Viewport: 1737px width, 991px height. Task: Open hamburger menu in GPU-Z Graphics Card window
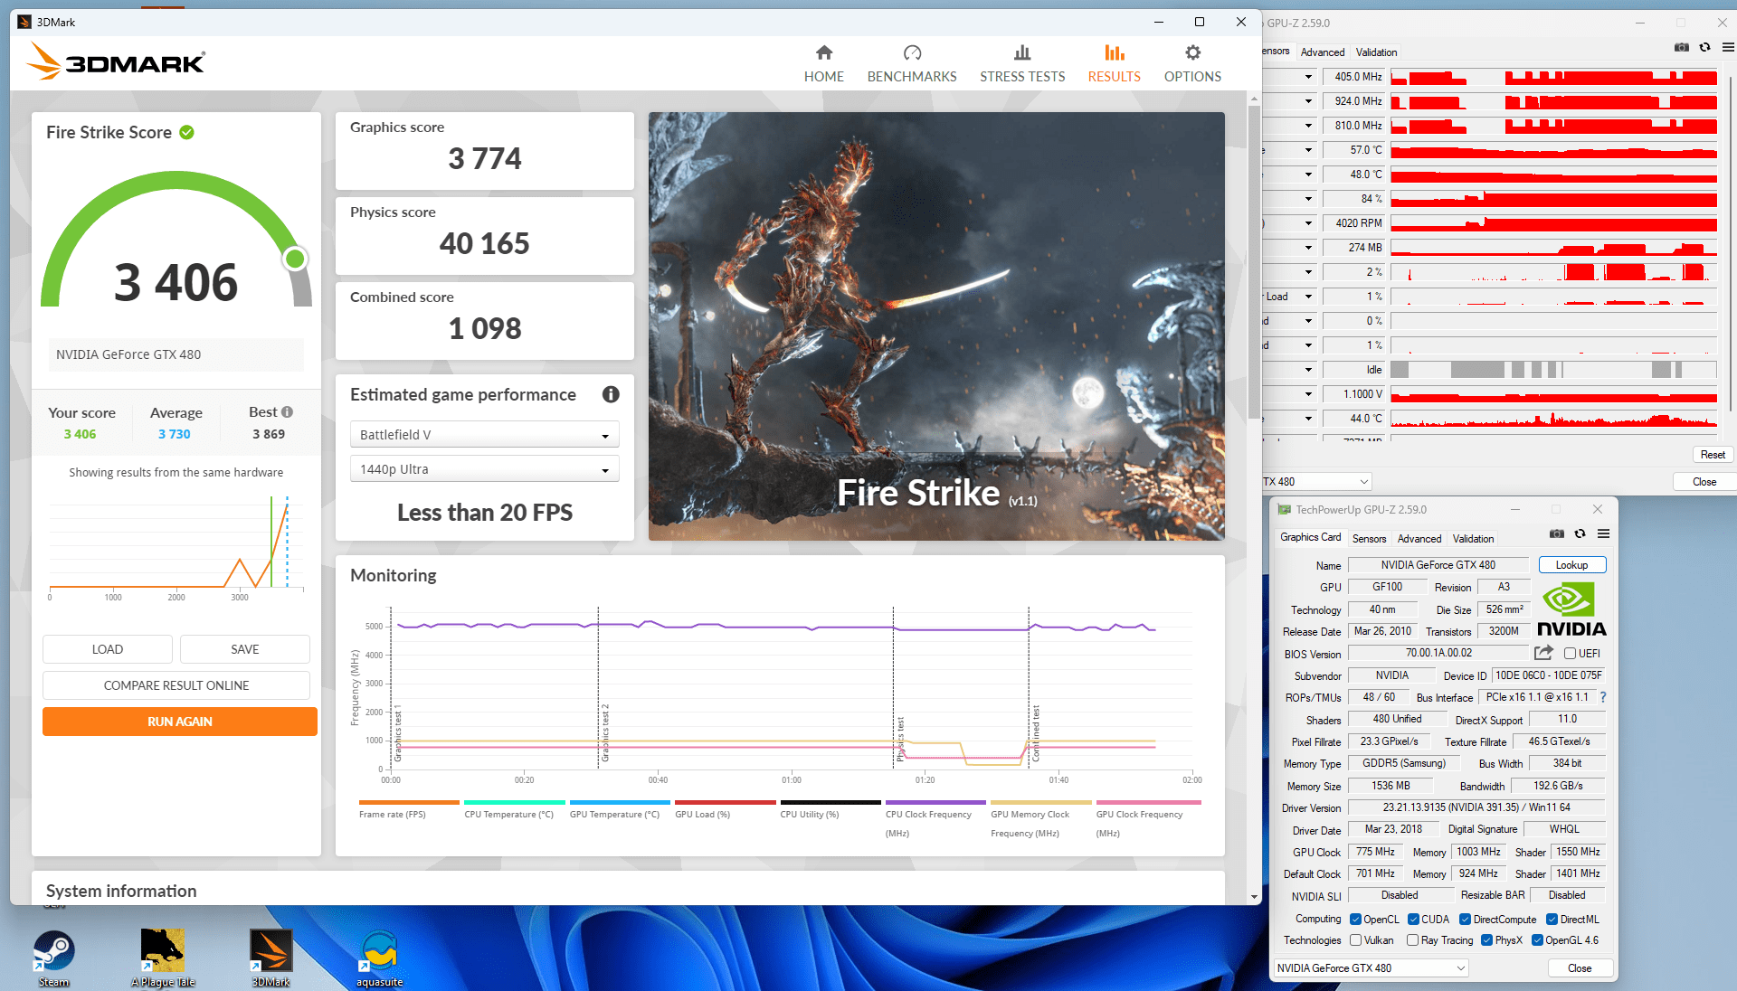1603,533
